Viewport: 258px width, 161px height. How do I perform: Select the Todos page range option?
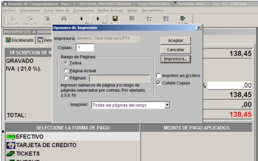click(x=66, y=63)
